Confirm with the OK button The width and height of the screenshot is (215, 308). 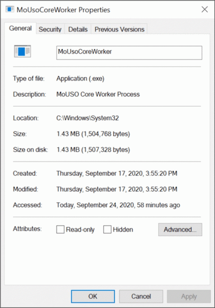point(93,296)
